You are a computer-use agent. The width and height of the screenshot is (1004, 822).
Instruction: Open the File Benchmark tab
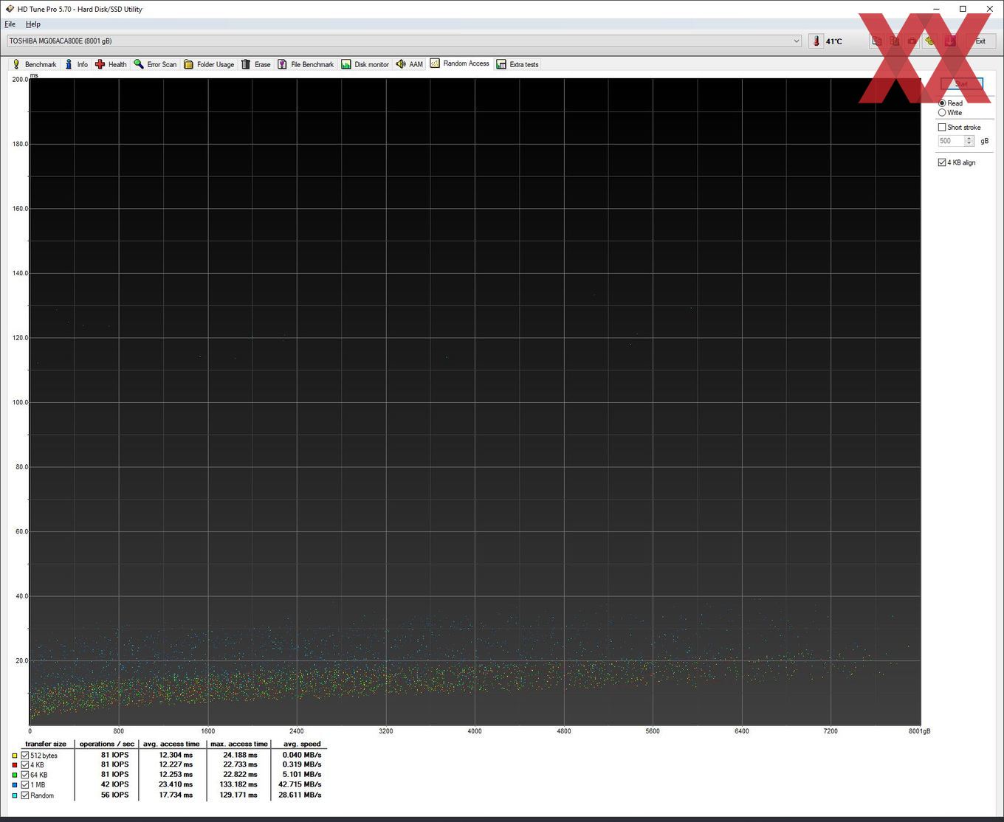click(306, 64)
